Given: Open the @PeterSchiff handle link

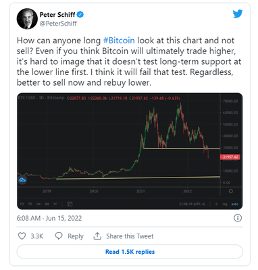Looking at the screenshot, I should click(58, 24).
